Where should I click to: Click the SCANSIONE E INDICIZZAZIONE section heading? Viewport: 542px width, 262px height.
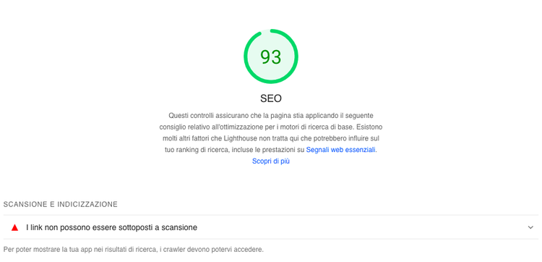pyautogui.click(x=61, y=205)
